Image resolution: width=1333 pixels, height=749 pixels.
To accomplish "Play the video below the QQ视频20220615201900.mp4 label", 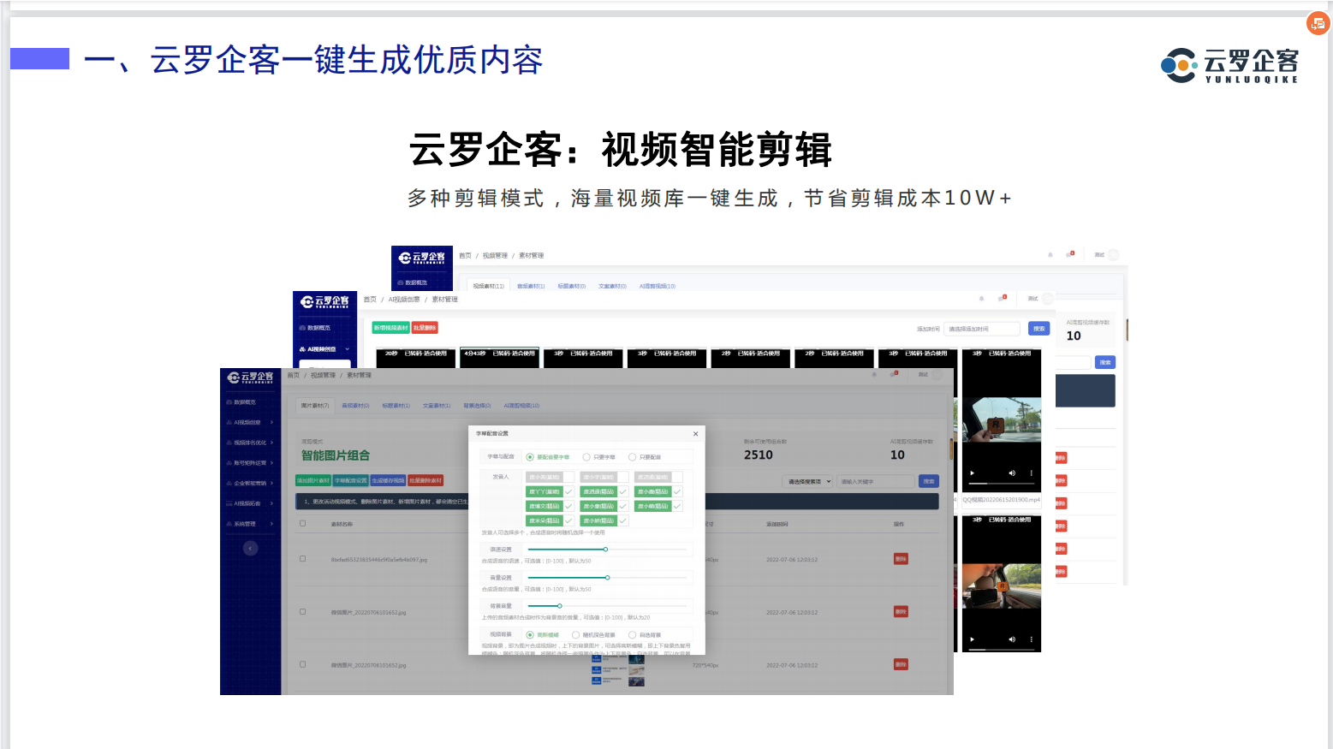I will click(972, 639).
